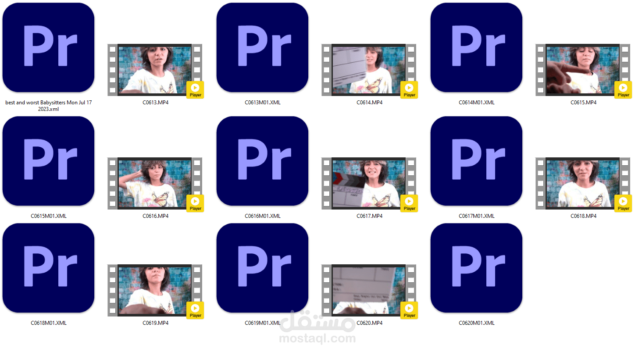The width and height of the screenshot is (635, 352).
Task: Choose the C0616.MP4 video thumbnail
Action: click(155, 183)
